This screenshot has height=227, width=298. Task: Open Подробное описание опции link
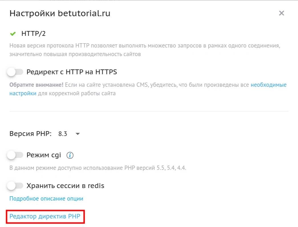46,199
